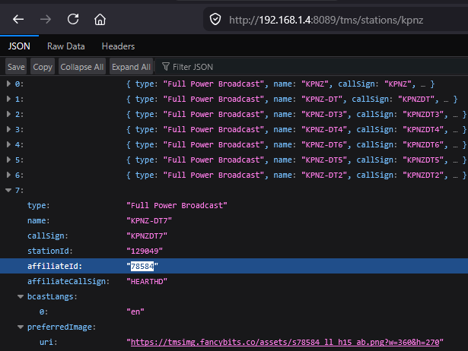This screenshot has height=351, width=468.
Task: Expand item 5 KPNZ-DT5 entry
Action: [x=8, y=160]
